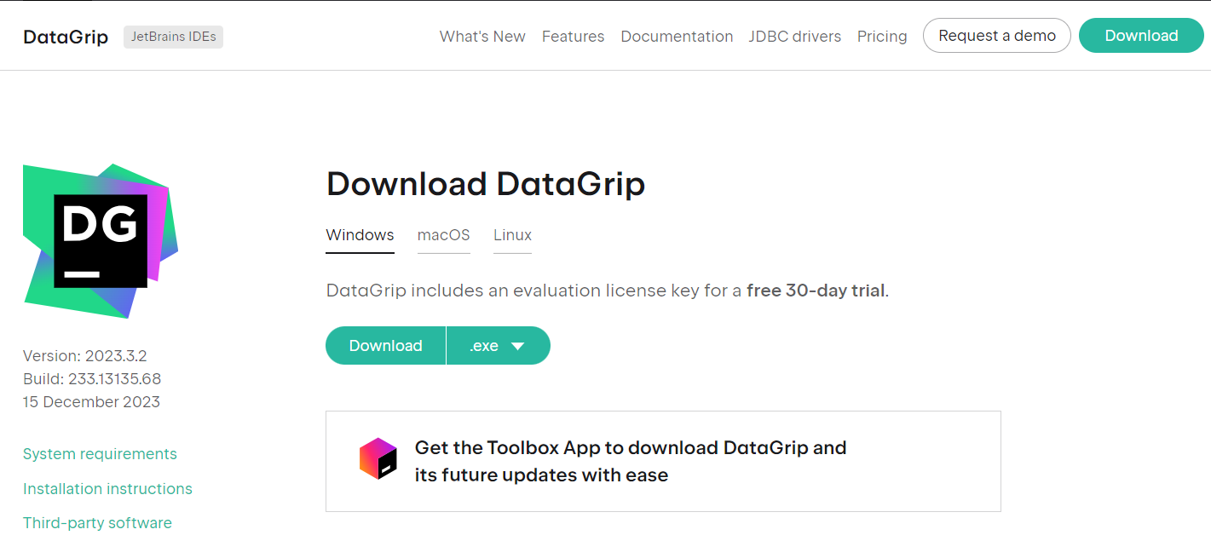This screenshot has width=1211, height=541.
Task: Open the Pricing page
Action: click(882, 37)
